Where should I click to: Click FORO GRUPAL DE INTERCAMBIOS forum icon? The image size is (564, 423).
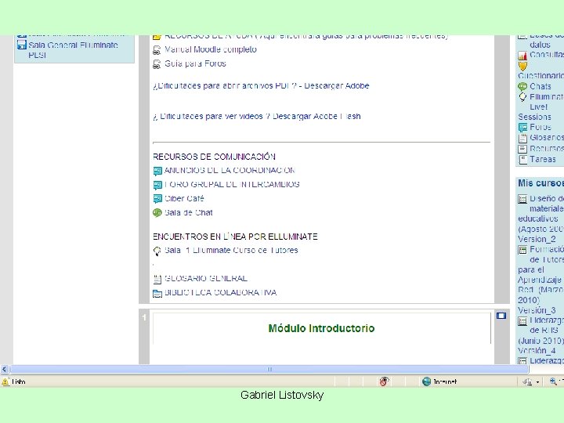(157, 185)
